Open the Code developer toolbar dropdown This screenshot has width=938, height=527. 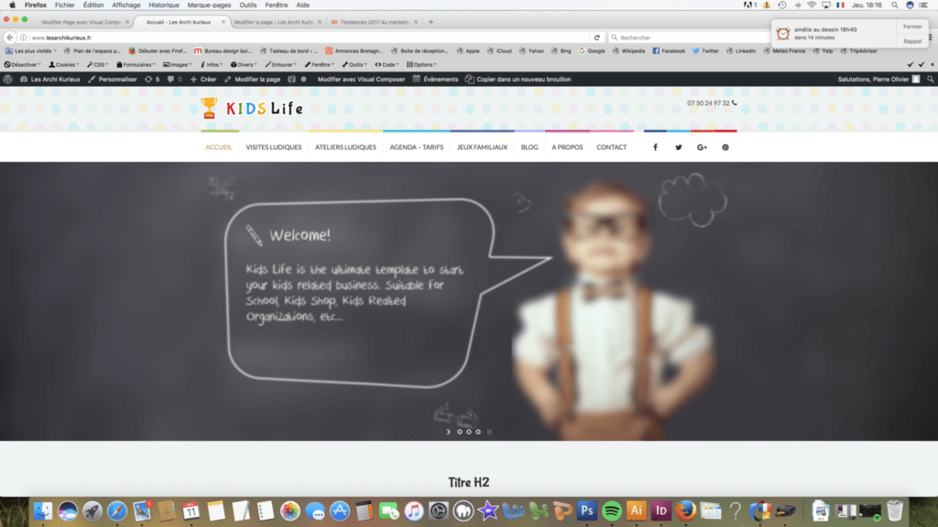coord(387,65)
